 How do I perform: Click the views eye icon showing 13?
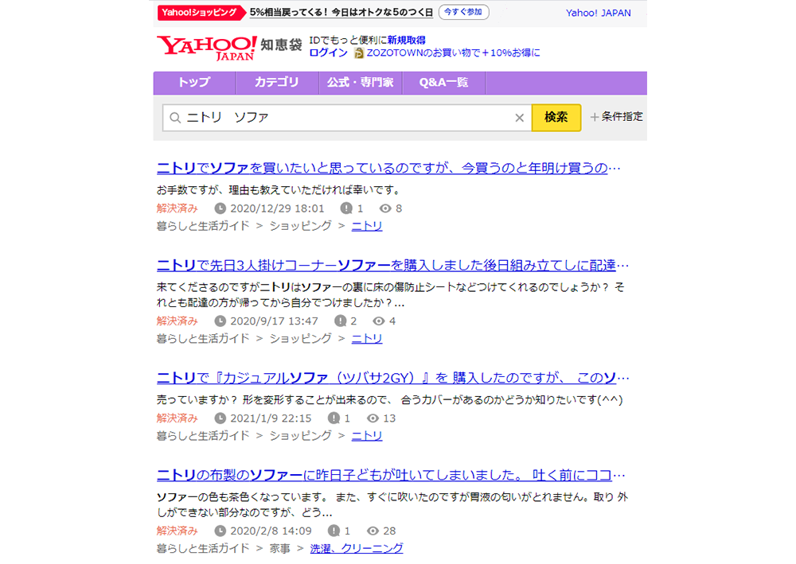(x=373, y=418)
